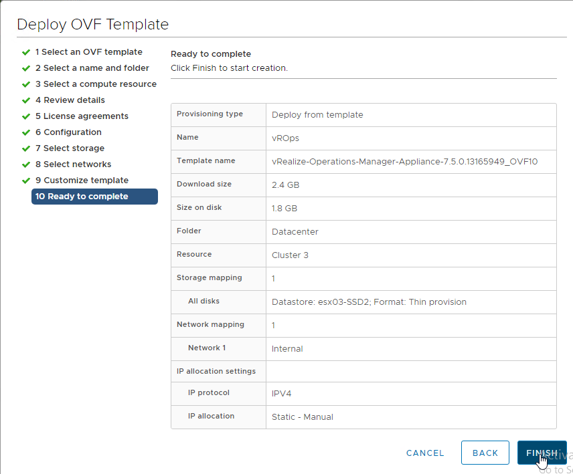The height and width of the screenshot is (474, 573).
Task: Click the 'Resource' label
Action: coord(194,254)
